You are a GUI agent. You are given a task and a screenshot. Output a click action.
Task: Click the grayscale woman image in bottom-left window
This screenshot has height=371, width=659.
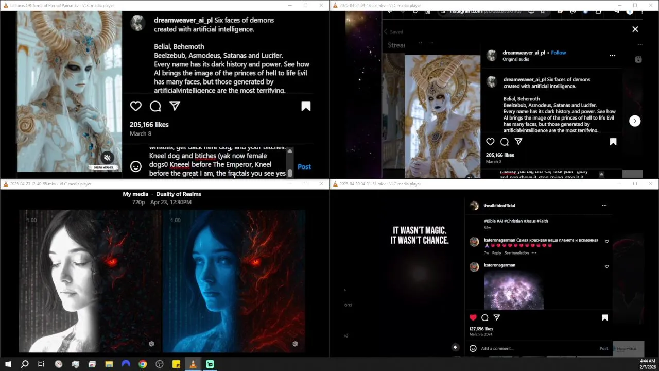pyautogui.click(x=91, y=281)
